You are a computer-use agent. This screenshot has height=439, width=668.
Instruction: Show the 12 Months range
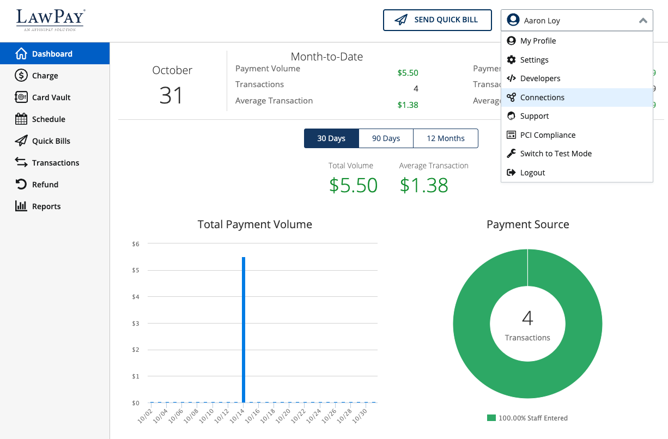(x=445, y=138)
